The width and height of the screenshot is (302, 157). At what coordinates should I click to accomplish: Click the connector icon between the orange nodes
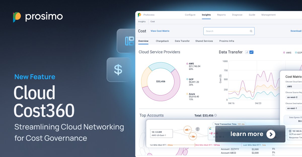[x=198, y=129]
